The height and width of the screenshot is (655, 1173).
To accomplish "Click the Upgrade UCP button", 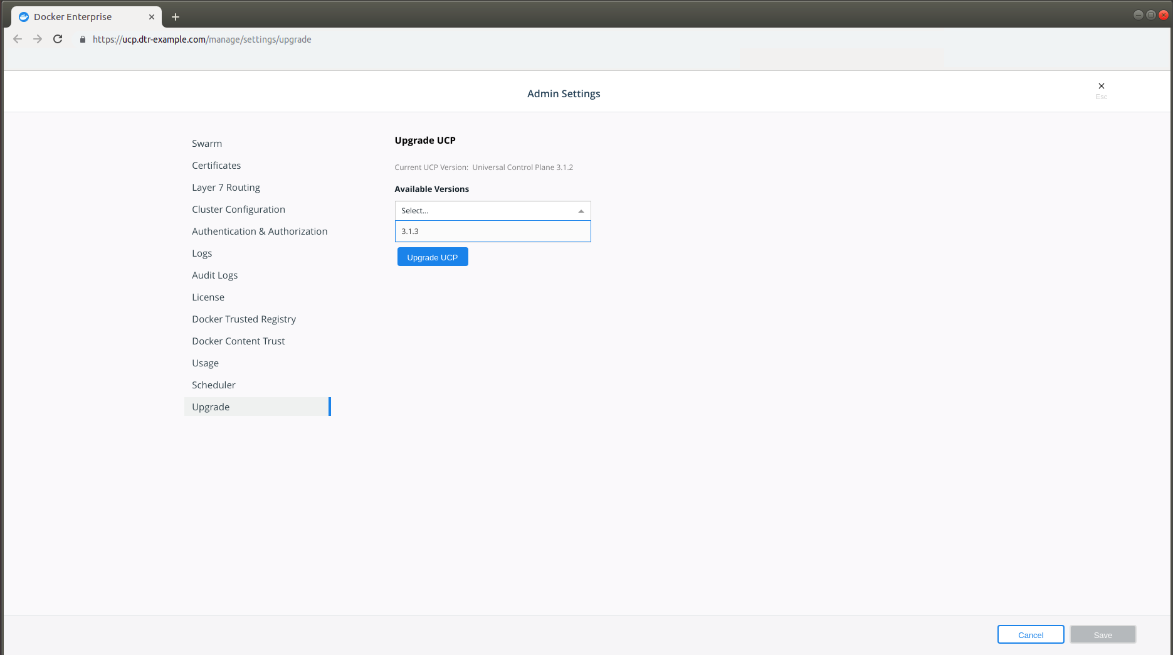I will coord(433,257).
